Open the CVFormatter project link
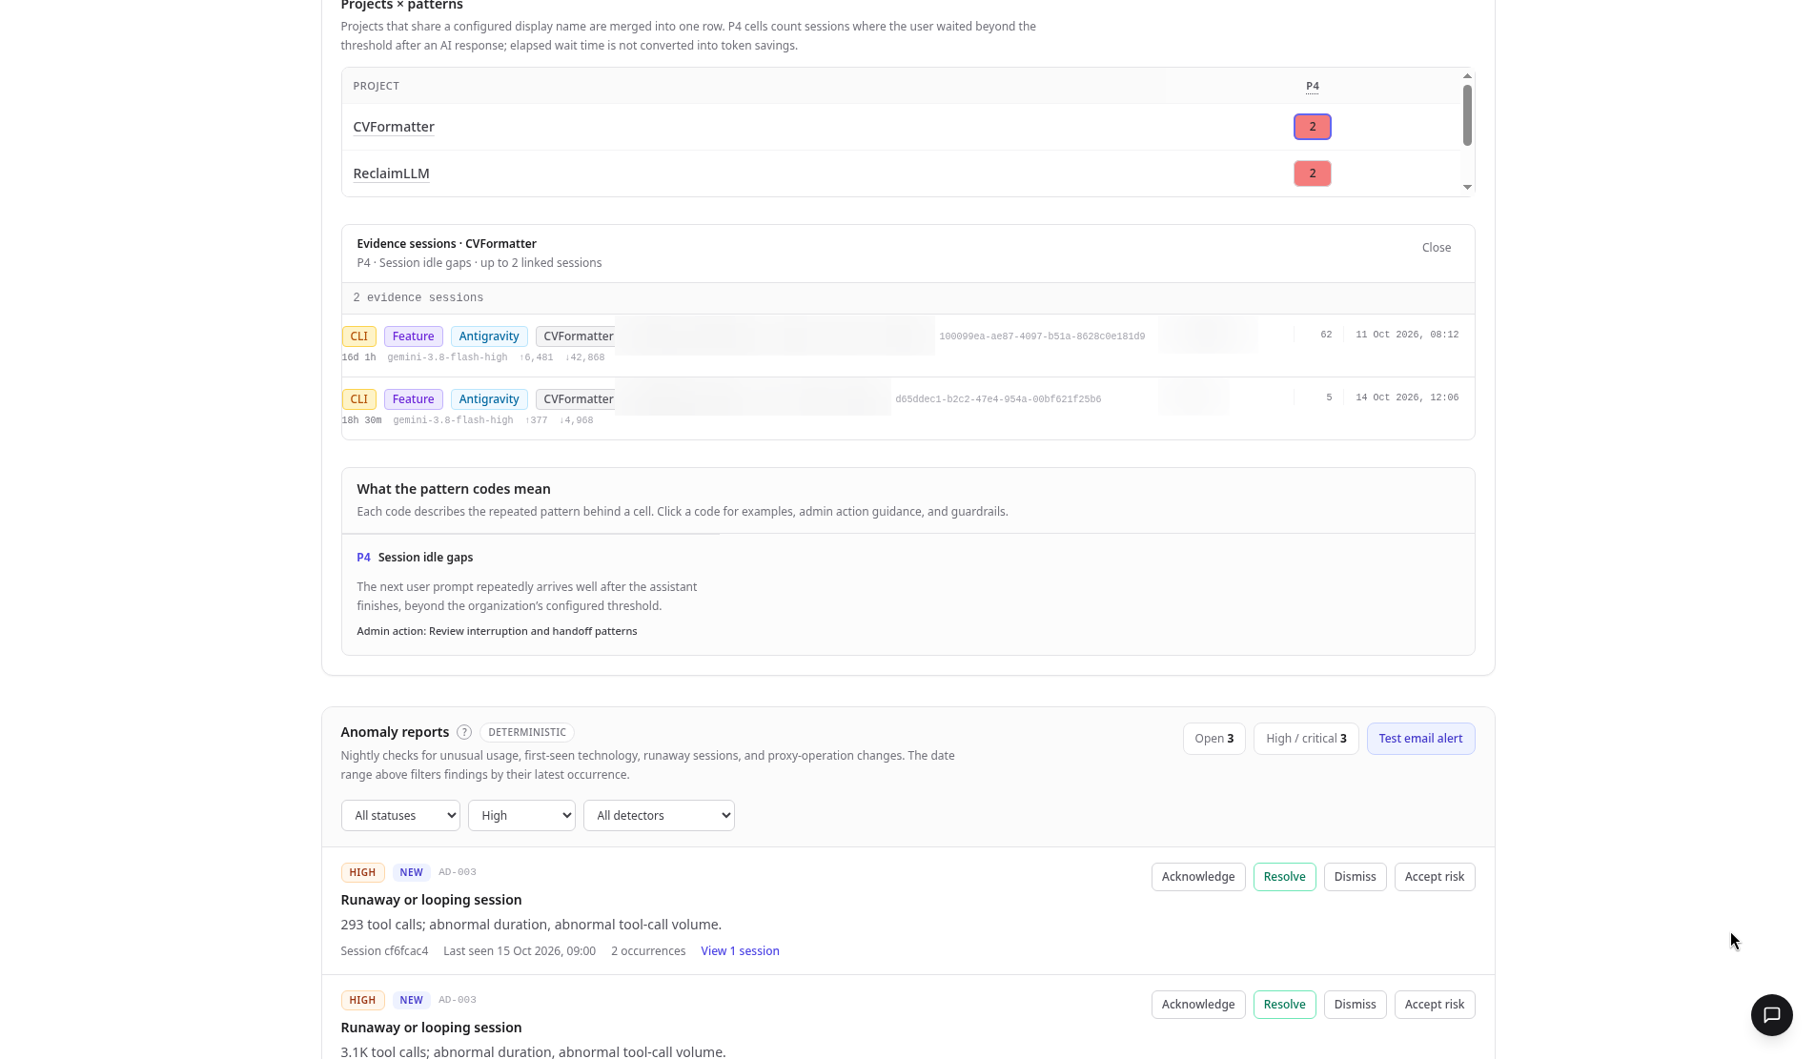This screenshot has width=1815, height=1059. pyautogui.click(x=394, y=127)
